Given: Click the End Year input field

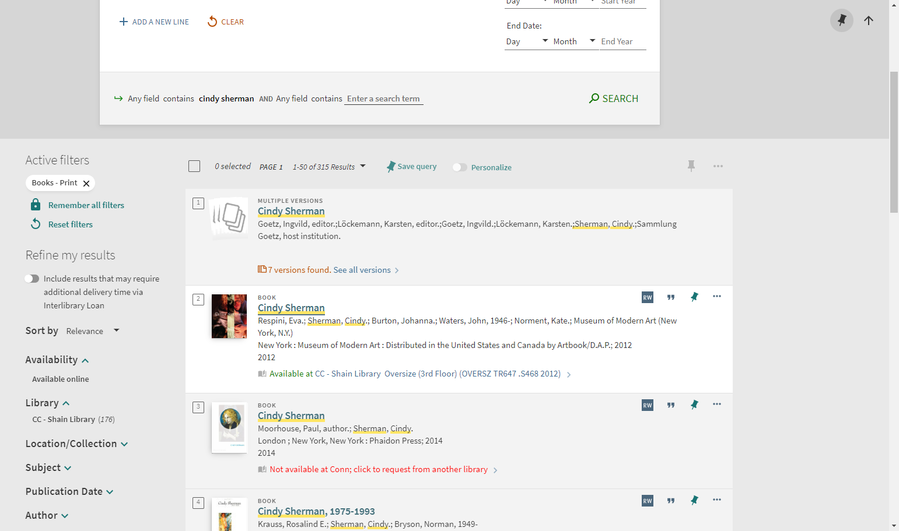Looking at the screenshot, I should pyautogui.click(x=622, y=41).
